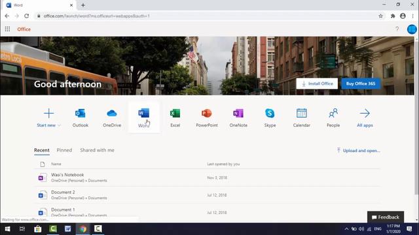Switch to the Shared with me tab
This screenshot has height=235, width=419.
point(98,150)
